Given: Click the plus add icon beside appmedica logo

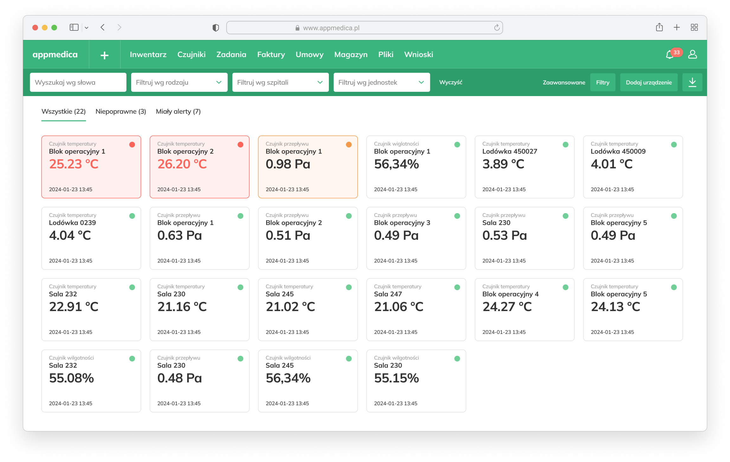Looking at the screenshot, I should pos(105,55).
